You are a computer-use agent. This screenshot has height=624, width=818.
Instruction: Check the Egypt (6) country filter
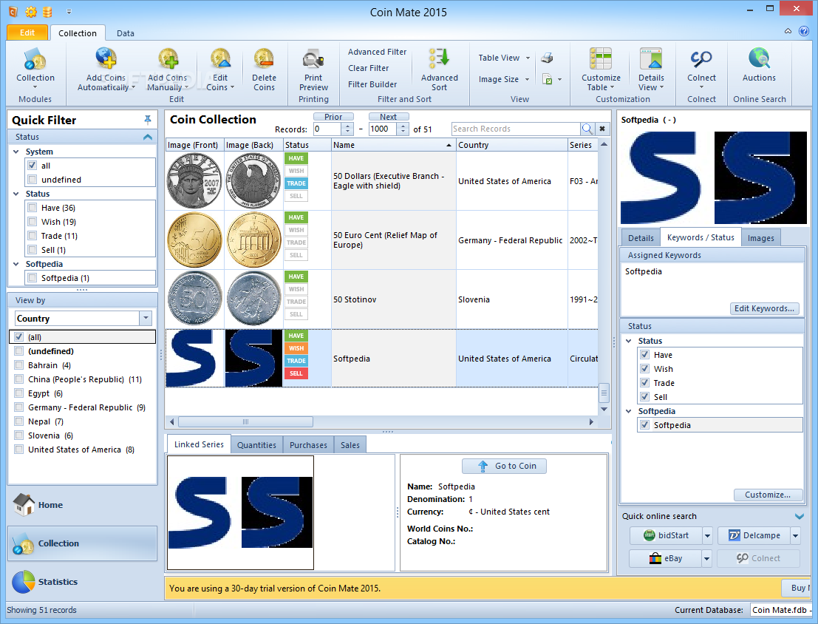[x=19, y=393]
